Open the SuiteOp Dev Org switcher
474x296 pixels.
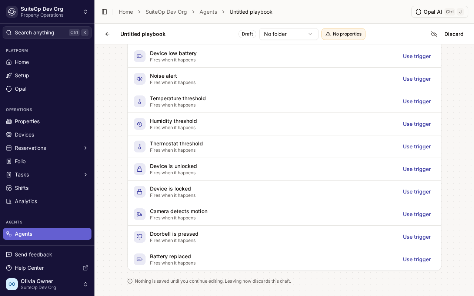tap(47, 12)
